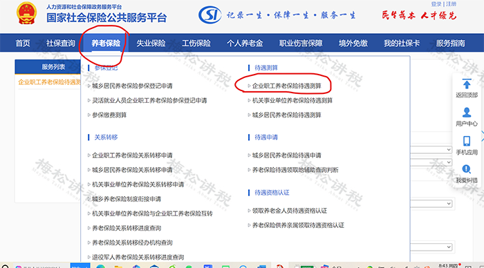Open 领取养老金人员待遇资格认证
Screen dimensions: 484x268
(290, 211)
